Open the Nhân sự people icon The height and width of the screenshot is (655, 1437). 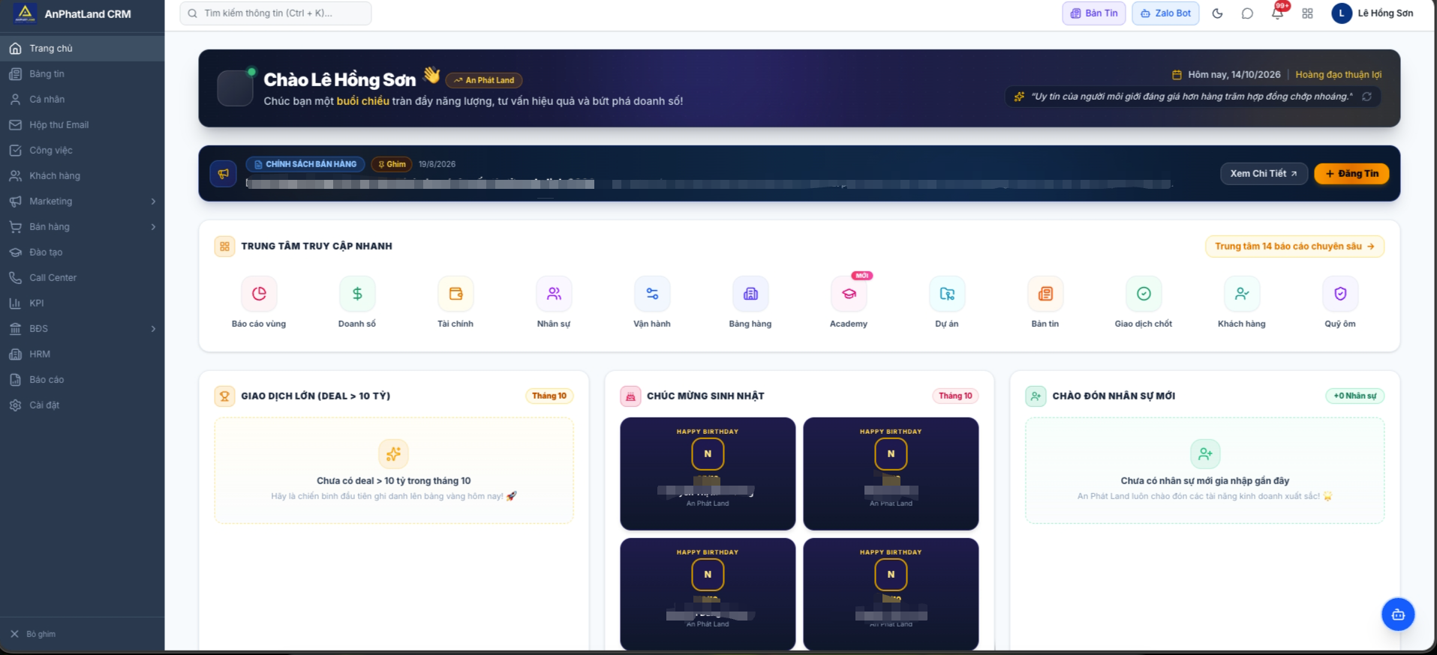pyautogui.click(x=554, y=294)
